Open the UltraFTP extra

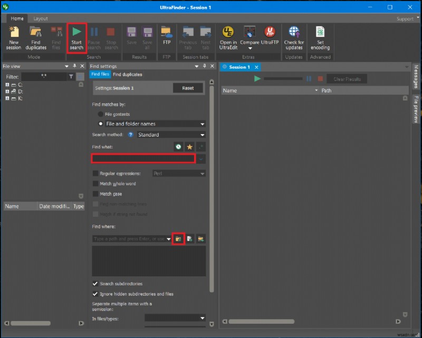click(270, 37)
